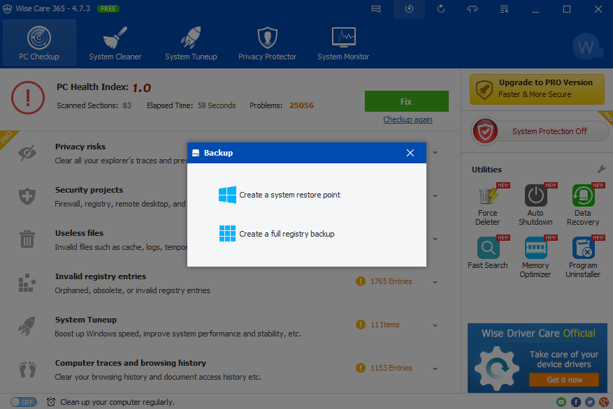Open the Twitter icon at bottom
Screen dimensions: 613x409
[x=590, y=402]
